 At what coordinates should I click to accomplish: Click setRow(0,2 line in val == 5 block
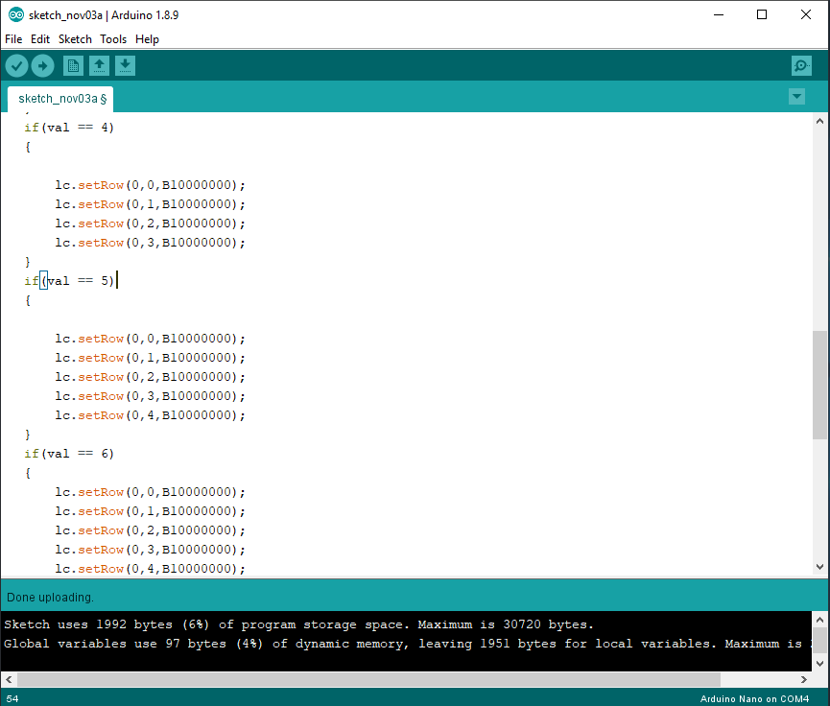coord(151,377)
